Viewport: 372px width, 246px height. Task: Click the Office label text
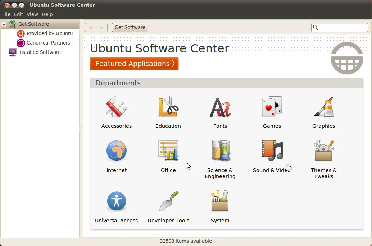168,170
